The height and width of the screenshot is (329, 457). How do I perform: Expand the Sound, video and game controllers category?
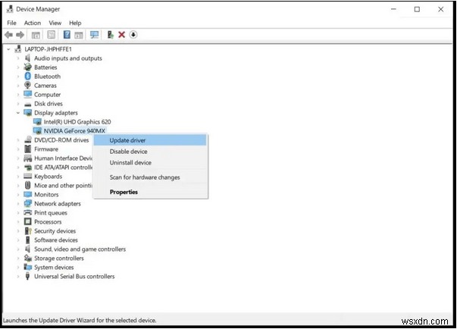click(18, 249)
